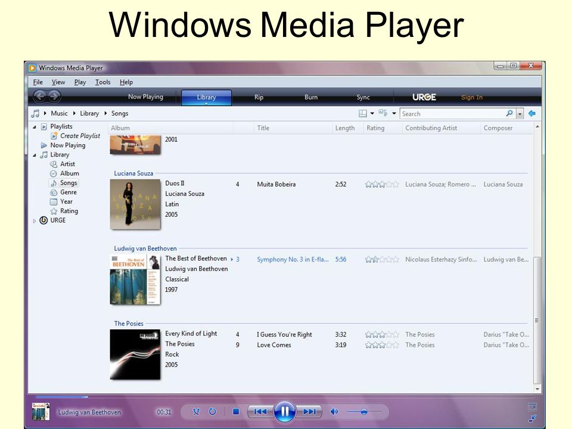Viewport: 572px width, 429px height.
Task: Switch to compact mode icon
Action: pyautogui.click(x=532, y=418)
